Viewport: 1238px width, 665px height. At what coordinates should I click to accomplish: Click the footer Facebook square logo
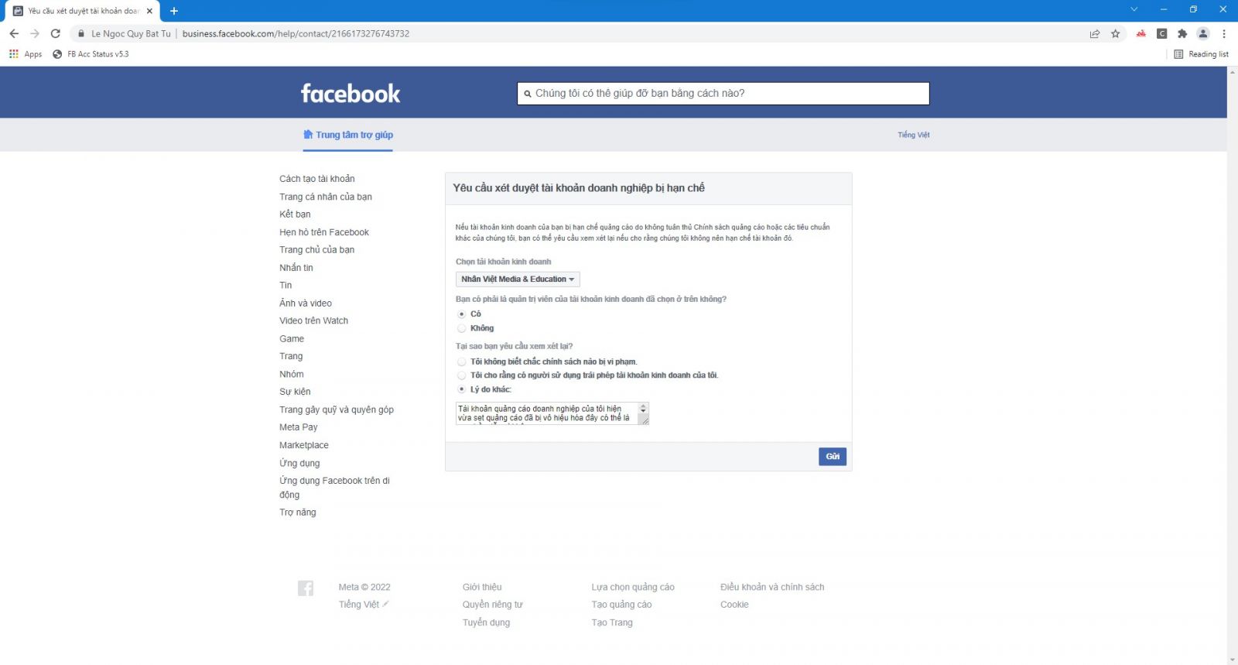pos(306,588)
